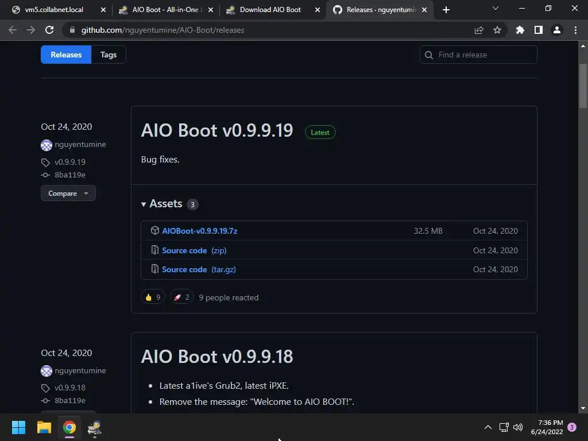Share this page from the address bar
Viewport: 588px width, 441px height.
[479, 30]
